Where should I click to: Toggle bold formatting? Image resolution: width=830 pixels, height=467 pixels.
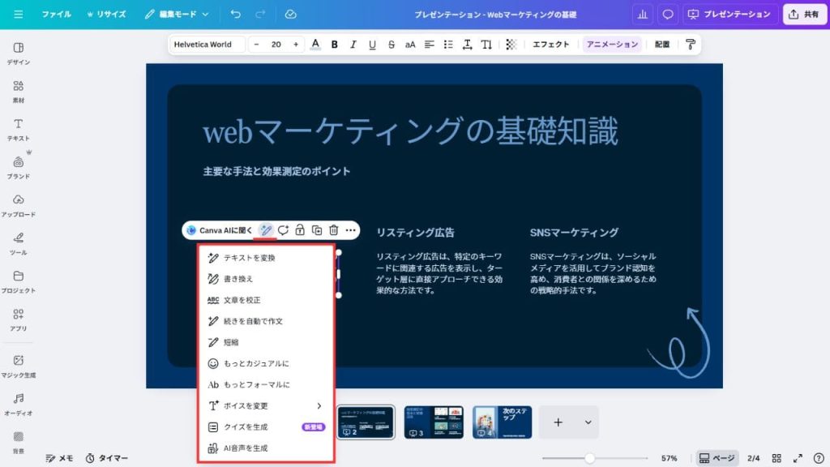(334, 45)
